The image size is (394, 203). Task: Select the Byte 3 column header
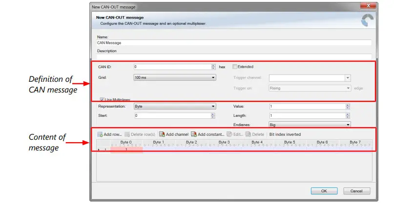pos(225,143)
